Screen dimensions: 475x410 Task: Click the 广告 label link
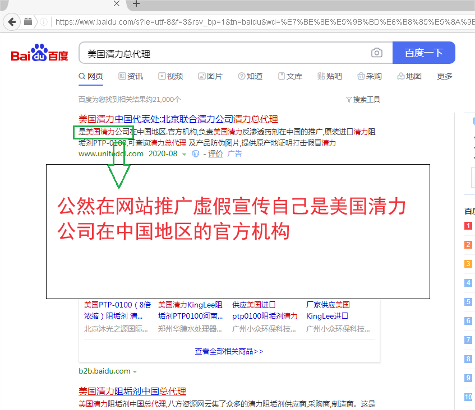(235, 154)
